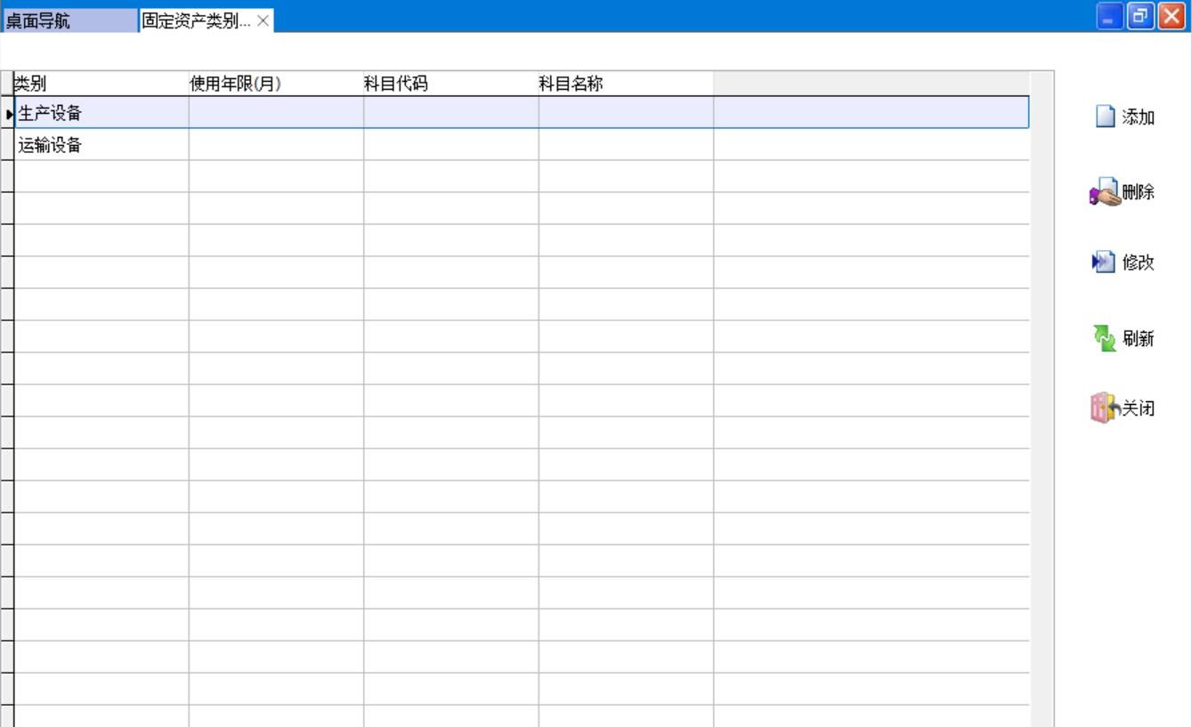Click the 修改 (Modify) icon
This screenshot has width=1192, height=727.
click(1104, 263)
